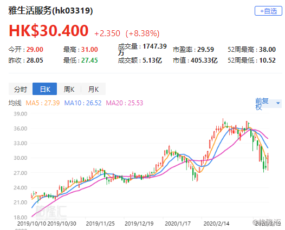Click the 24.00 y-axis label
The height and width of the screenshot is (230, 285).
(x=21, y=187)
